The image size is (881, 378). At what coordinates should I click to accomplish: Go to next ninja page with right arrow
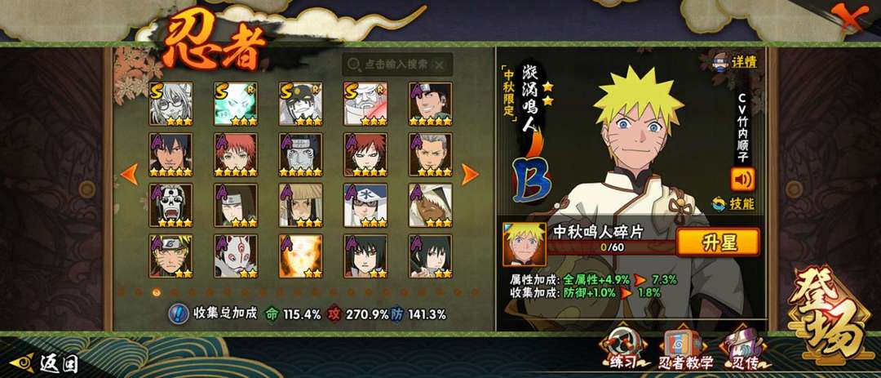470,175
